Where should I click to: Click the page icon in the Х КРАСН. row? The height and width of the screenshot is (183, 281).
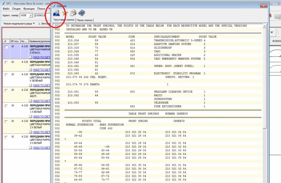[x=31, y=57]
